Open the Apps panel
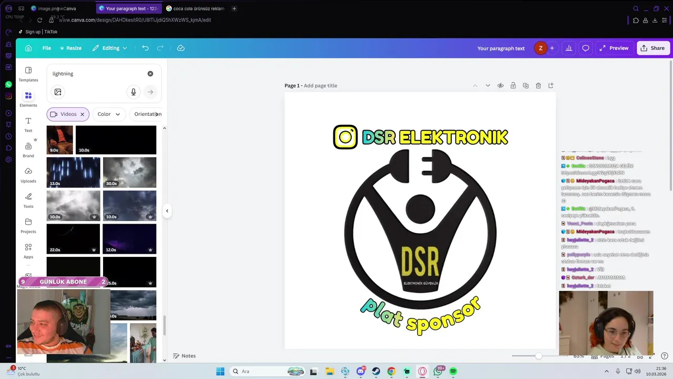The image size is (673, 379). coord(28,251)
